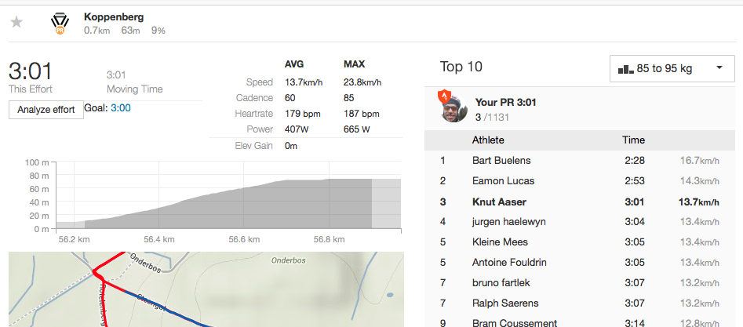Open Antoine Fouldrin's entry
743x327 pixels.
pos(508,263)
